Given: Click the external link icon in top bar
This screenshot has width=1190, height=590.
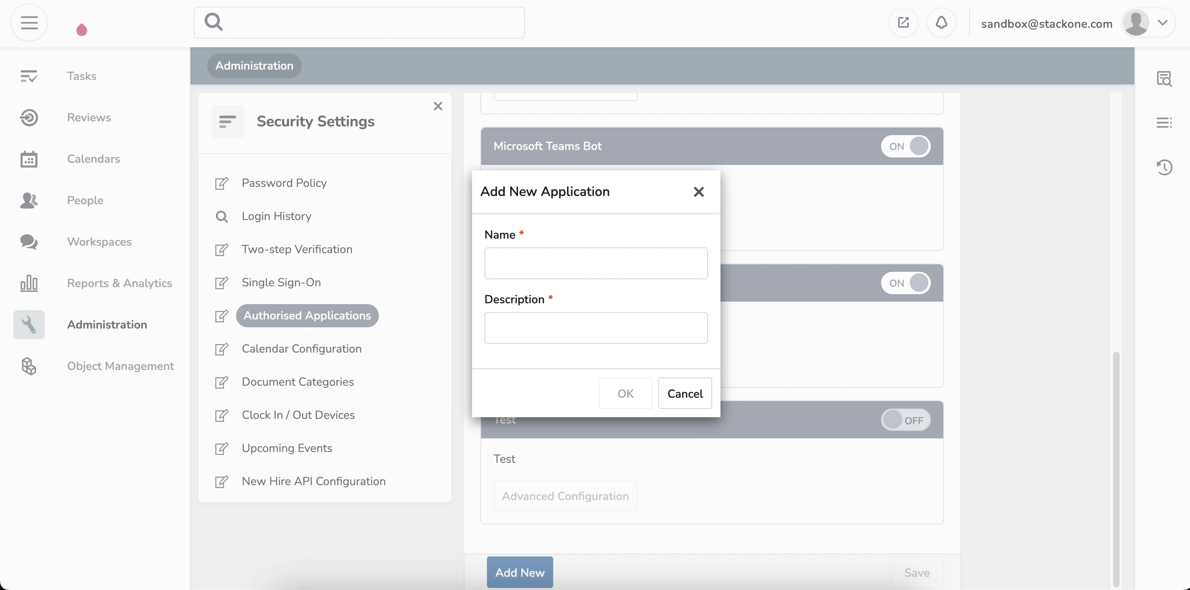Looking at the screenshot, I should pyautogui.click(x=903, y=22).
